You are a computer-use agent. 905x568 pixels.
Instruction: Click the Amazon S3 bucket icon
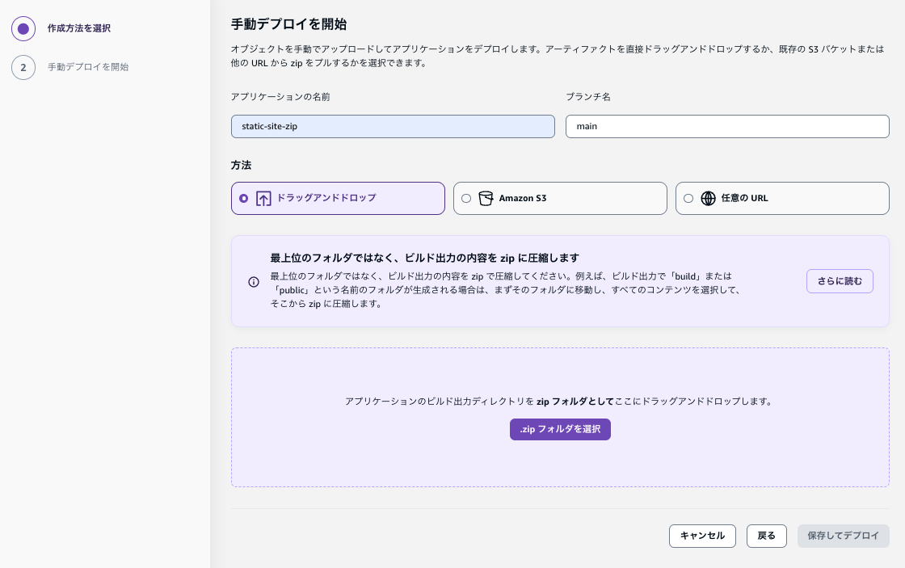pyautogui.click(x=486, y=198)
